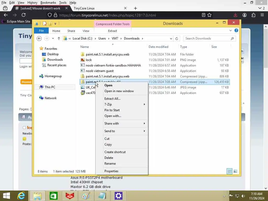Open Firefox Bookmarks menu
This screenshot has height=201, width=268.
(x=48, y=3)
